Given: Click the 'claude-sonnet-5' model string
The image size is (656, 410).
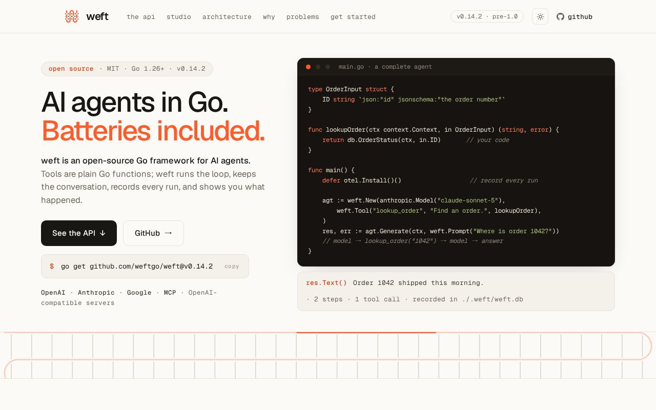Looking at the screenshot, I should pyautogui.click(x=468, y=200).
